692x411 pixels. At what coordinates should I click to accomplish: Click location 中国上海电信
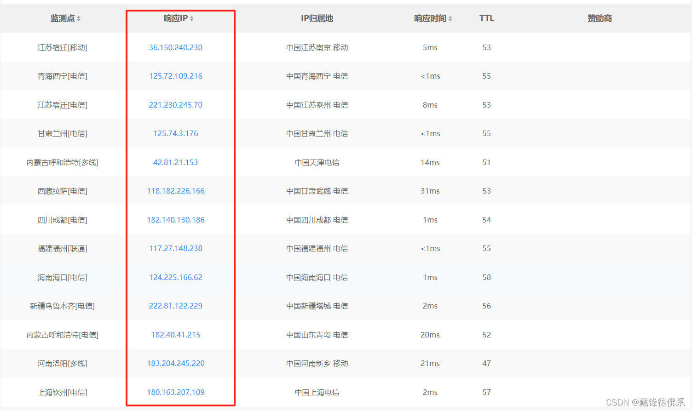[x=317, y=392]
